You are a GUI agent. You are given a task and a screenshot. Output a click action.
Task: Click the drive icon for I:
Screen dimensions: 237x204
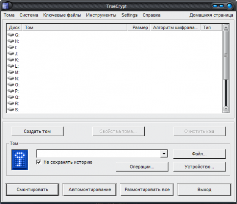[11, 47]
